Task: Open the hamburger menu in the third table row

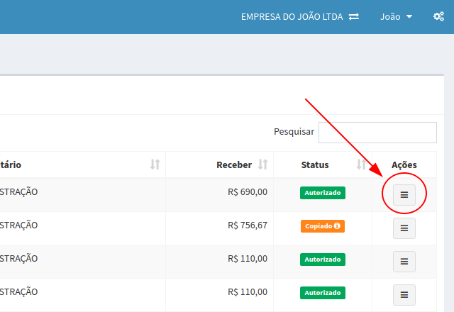Action: (x=404, y=261)
